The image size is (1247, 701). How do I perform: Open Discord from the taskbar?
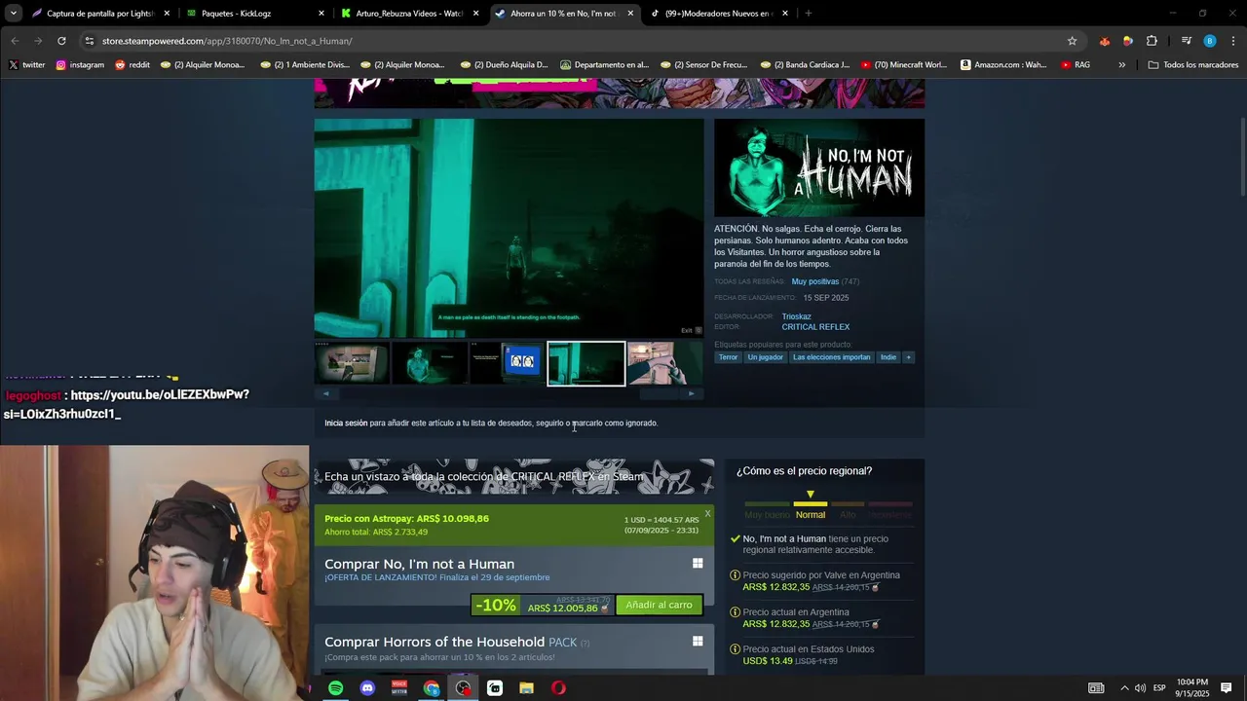click(x=367, y=688)
